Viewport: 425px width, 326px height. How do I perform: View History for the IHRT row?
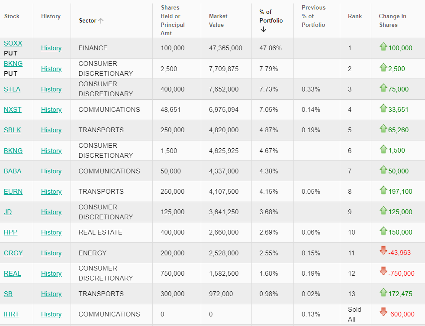pyautogui.click(x=51, y=314)
